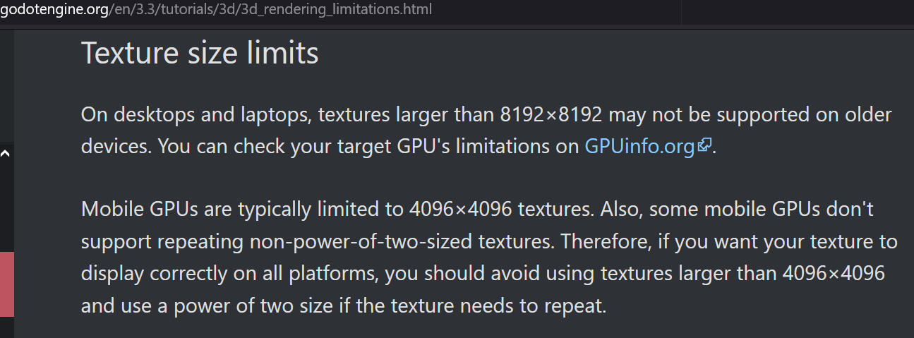Click the red block in the left sidebar
Image resolution: width=914 pixels, height=338 pixels.
click(7, 284)
